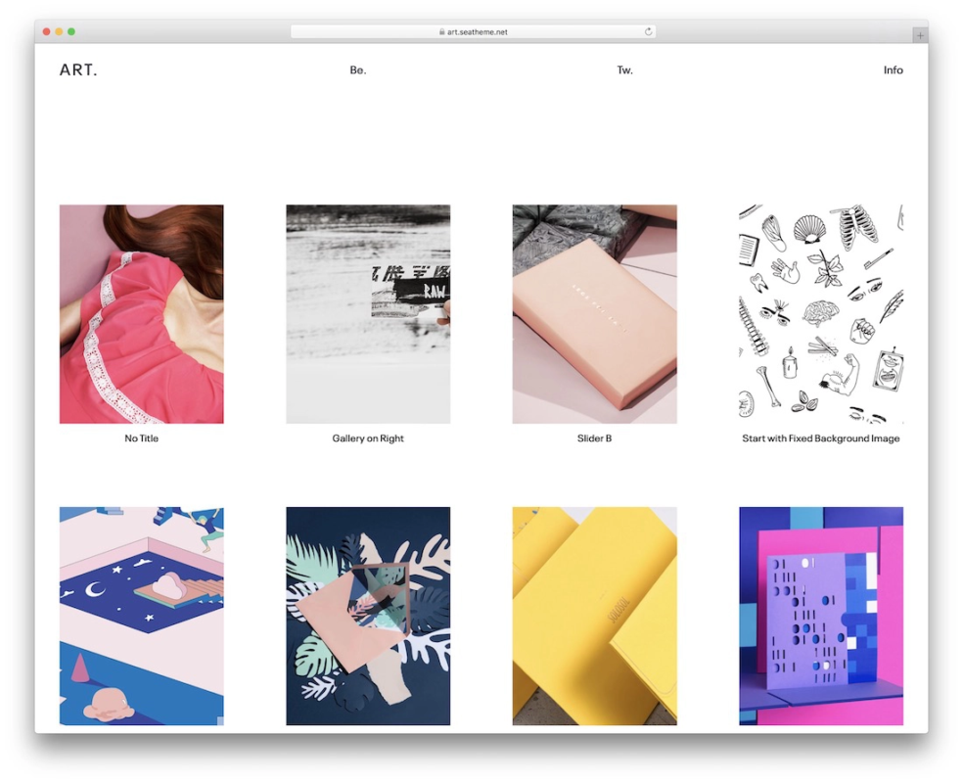This screenshot has width=963, height=783.
Task: Open the pink dress No Title thumbnail
Action: pyautogui.click(x=142, y=314)
